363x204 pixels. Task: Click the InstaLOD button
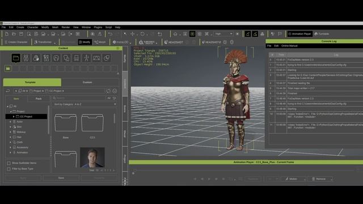[121, 42]
